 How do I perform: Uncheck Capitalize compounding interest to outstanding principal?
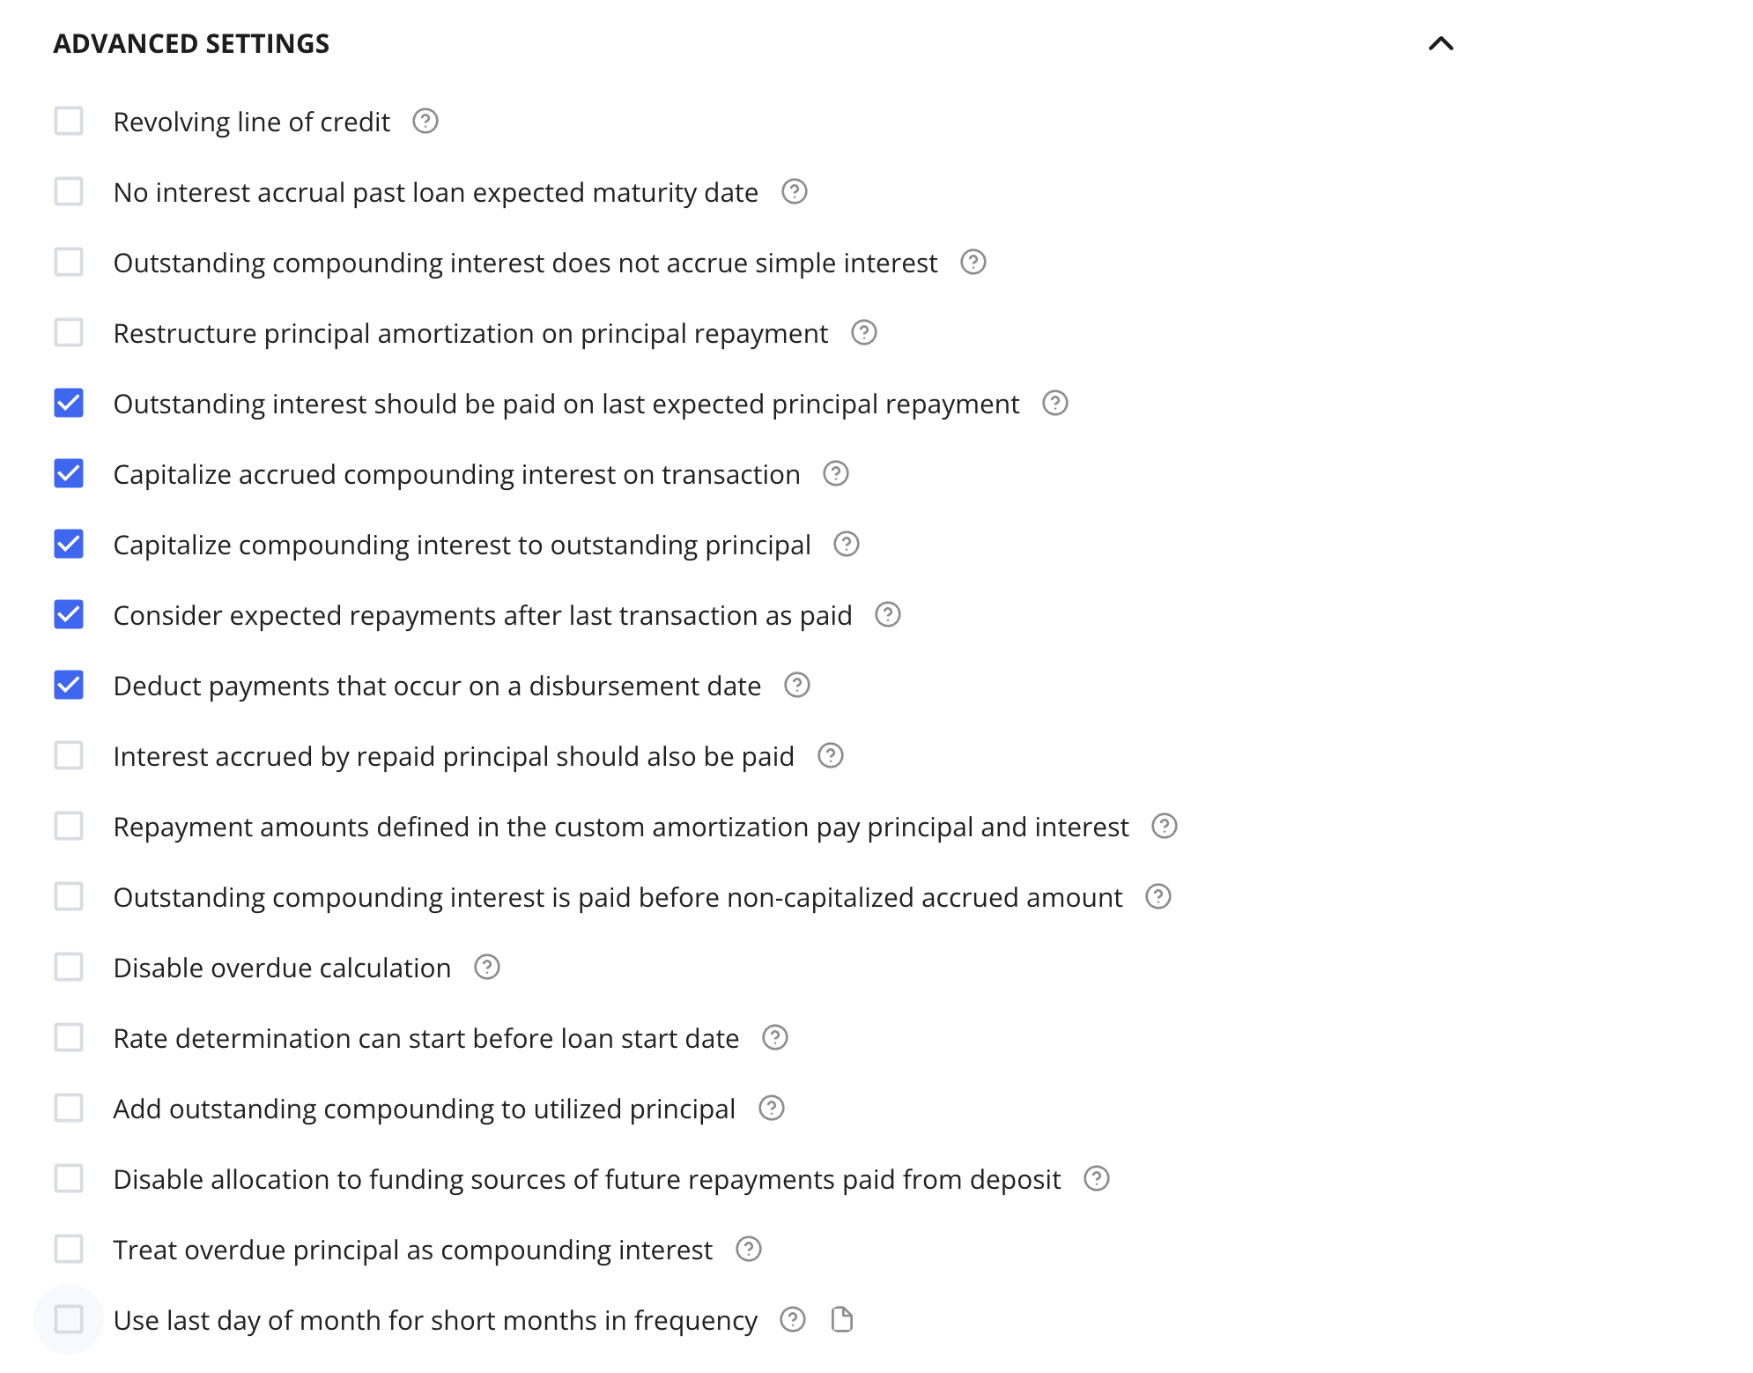click(69, 544)
